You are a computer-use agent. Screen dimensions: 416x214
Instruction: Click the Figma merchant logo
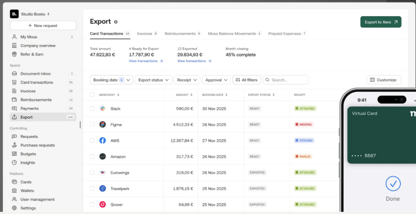103,124
